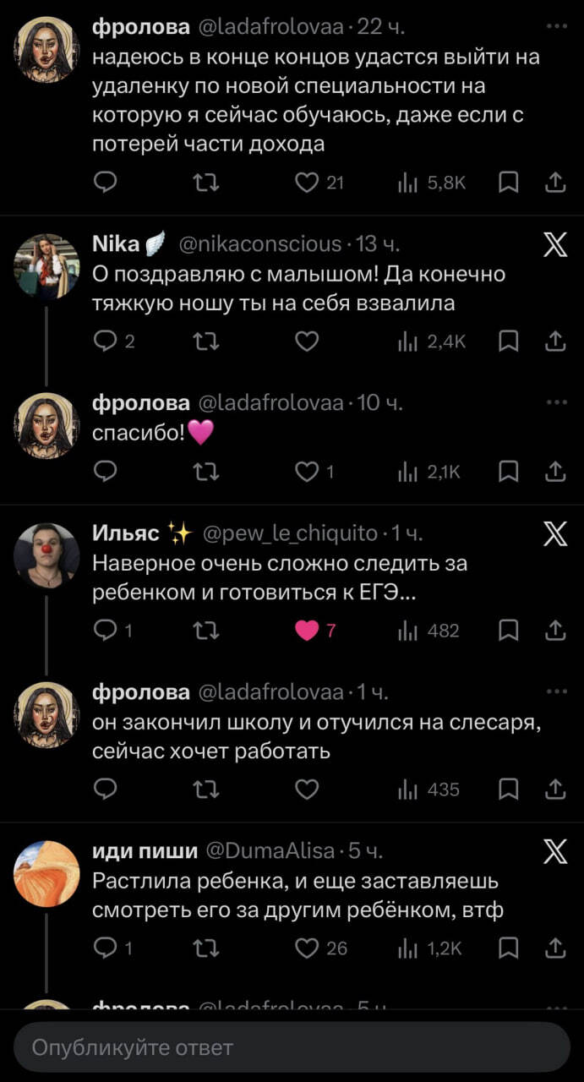Unlike Ильяс's tweet with 7 likes
This screenshot has height=1082, width=584.
[x=307, y=631]
